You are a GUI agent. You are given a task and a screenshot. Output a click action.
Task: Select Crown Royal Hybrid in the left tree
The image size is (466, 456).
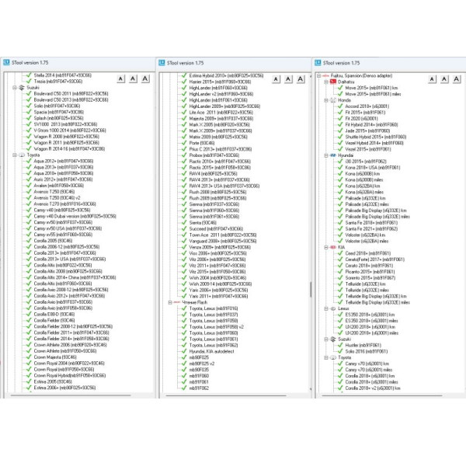69,374
